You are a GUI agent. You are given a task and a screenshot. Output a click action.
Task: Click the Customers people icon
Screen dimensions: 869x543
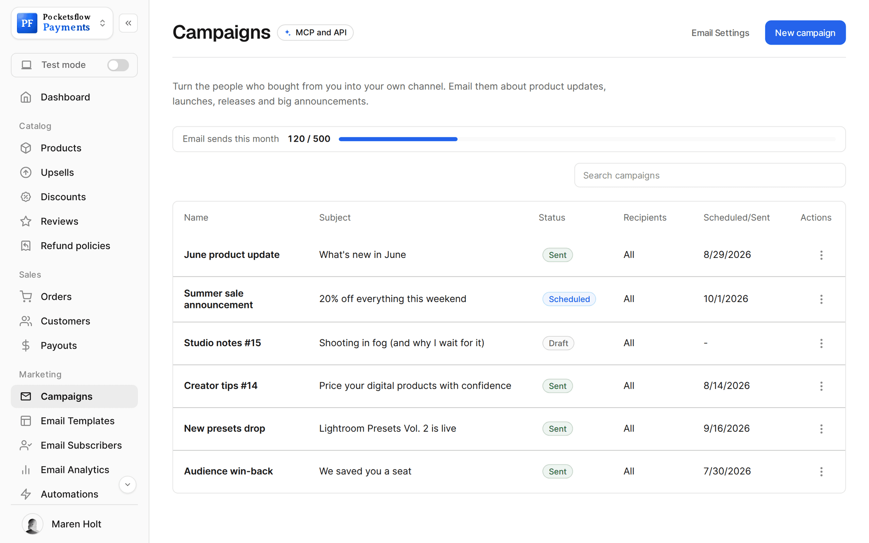point(26,321)
